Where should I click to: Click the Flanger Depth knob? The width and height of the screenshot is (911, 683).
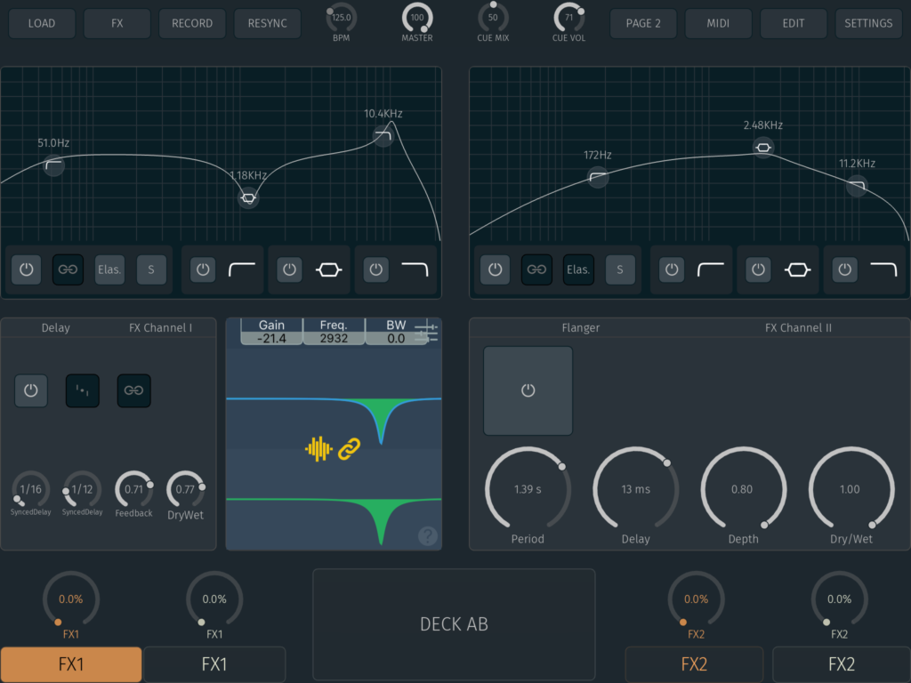click(742, 490)
